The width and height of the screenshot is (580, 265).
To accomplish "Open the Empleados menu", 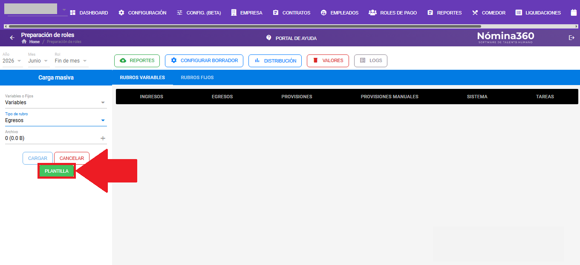I will click(x=340, y=13).
